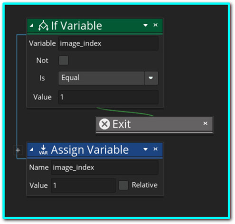Collapse the If Variable action triangle

tap(32, 25)
